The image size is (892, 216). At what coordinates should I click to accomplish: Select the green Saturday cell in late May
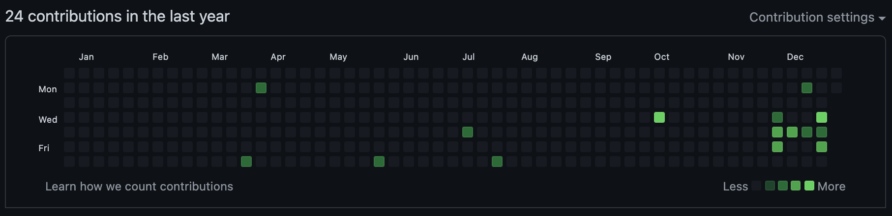[x=379, y=162]
